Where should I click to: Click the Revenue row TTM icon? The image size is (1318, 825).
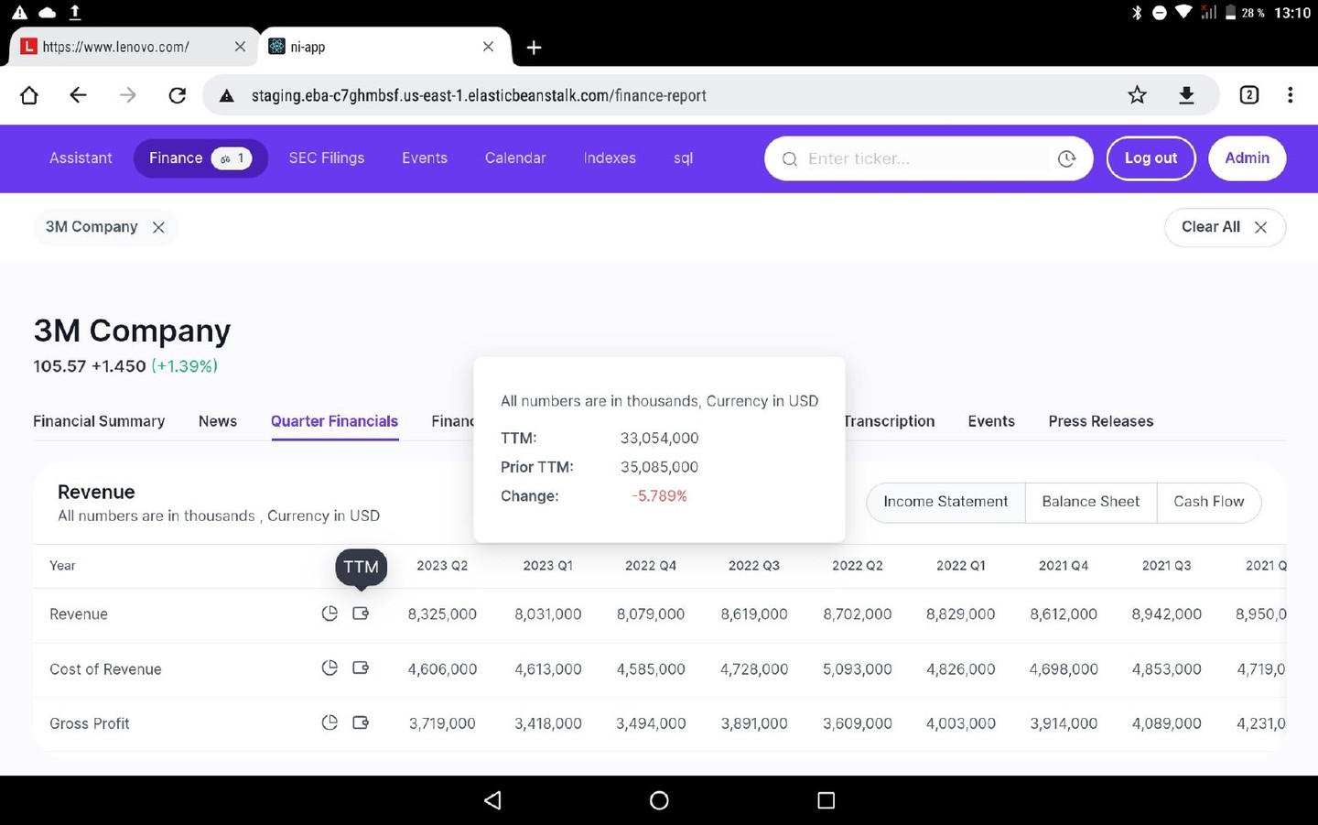click(x=361, y=613)
